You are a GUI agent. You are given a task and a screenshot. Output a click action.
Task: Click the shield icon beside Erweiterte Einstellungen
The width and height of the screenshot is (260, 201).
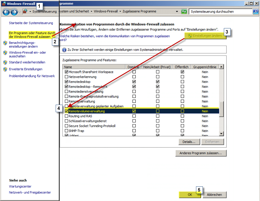tap(5, 69)
